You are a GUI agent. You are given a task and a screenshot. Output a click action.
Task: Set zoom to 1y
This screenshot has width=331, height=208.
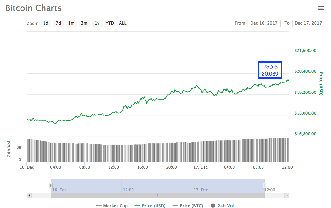tap(97, 23)
